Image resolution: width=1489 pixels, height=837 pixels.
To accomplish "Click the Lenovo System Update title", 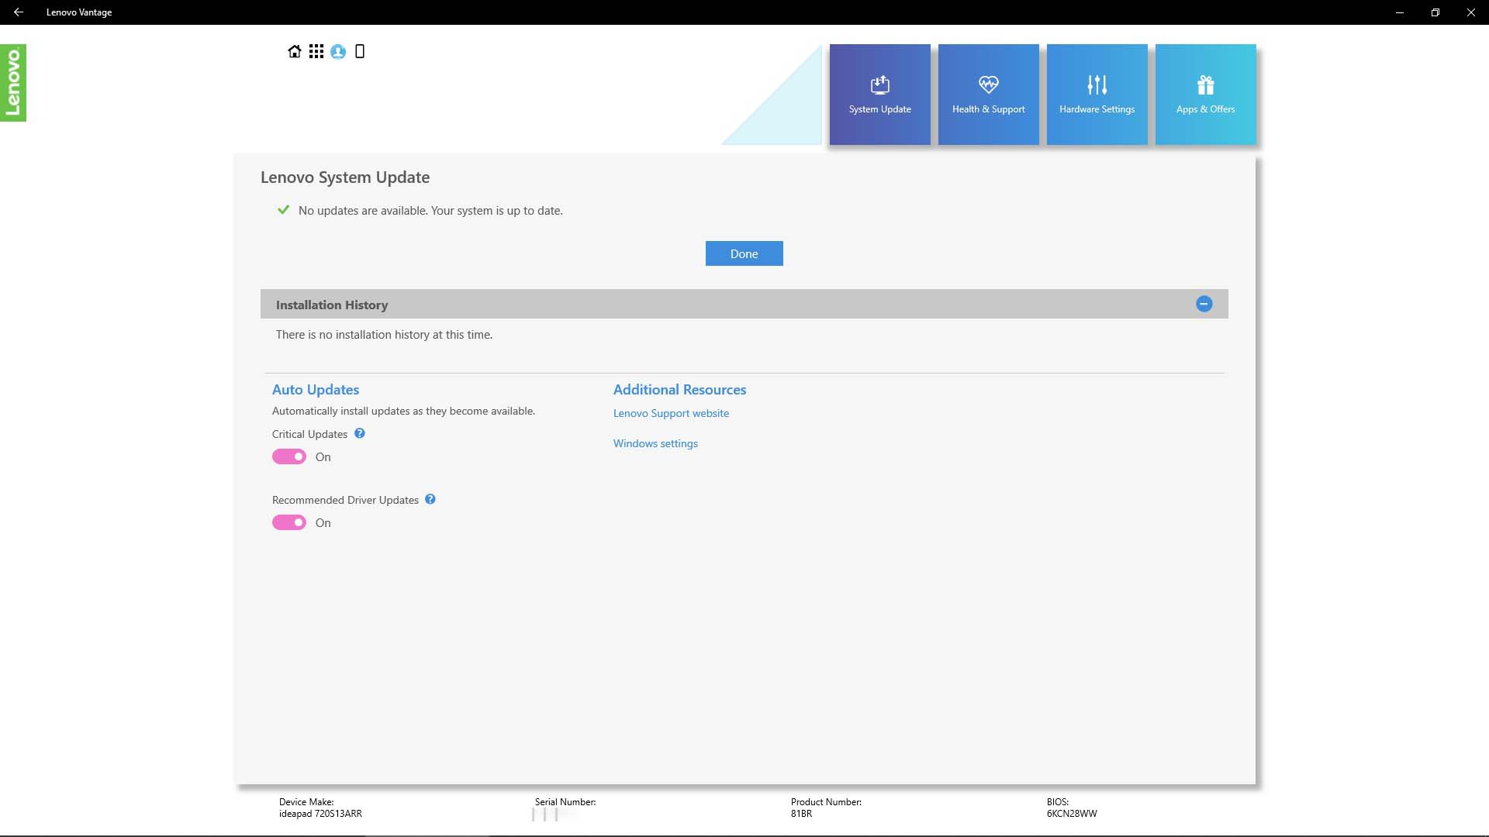I will [345, 177].
